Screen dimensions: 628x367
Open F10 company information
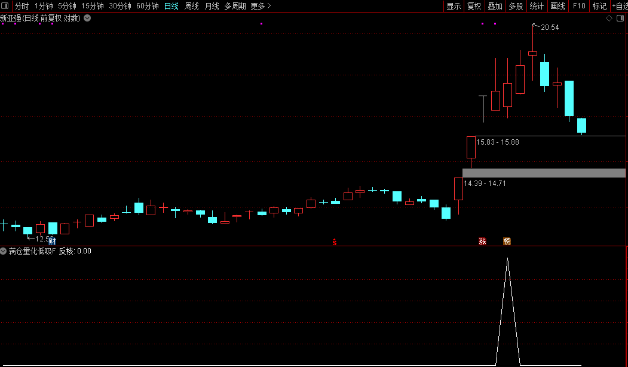pyautogui.click(x=579, y=6)
